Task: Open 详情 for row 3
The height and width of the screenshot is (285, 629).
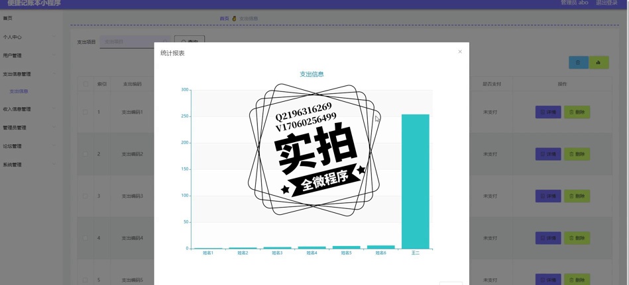Action: pyautogui.click(x=547, y=196)
